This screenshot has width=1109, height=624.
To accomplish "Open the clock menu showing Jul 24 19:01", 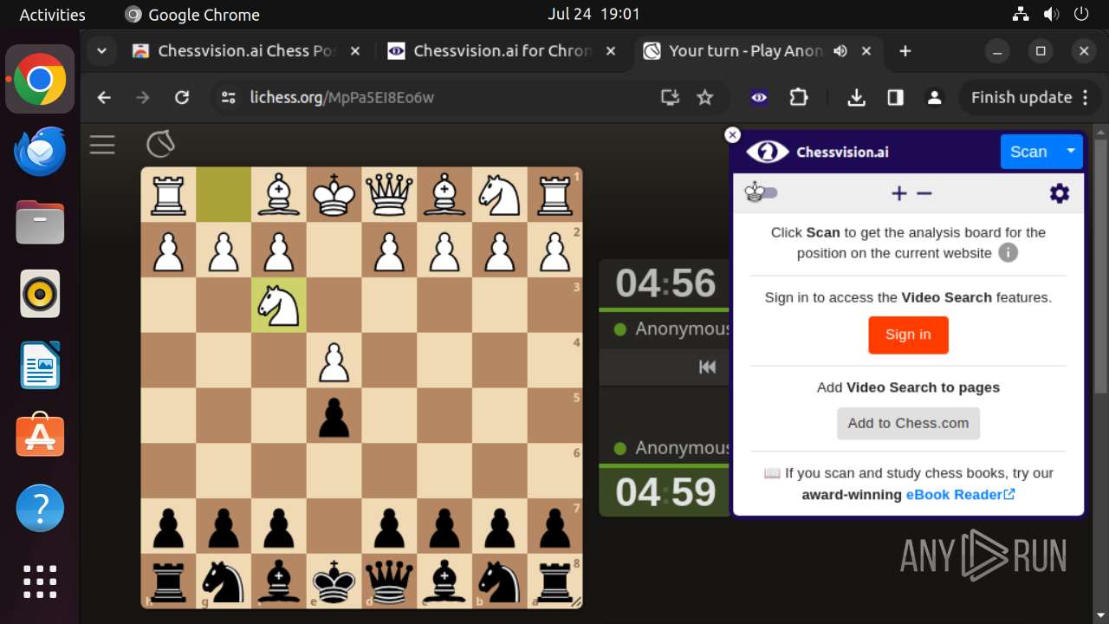I will [x=593, y=14].
